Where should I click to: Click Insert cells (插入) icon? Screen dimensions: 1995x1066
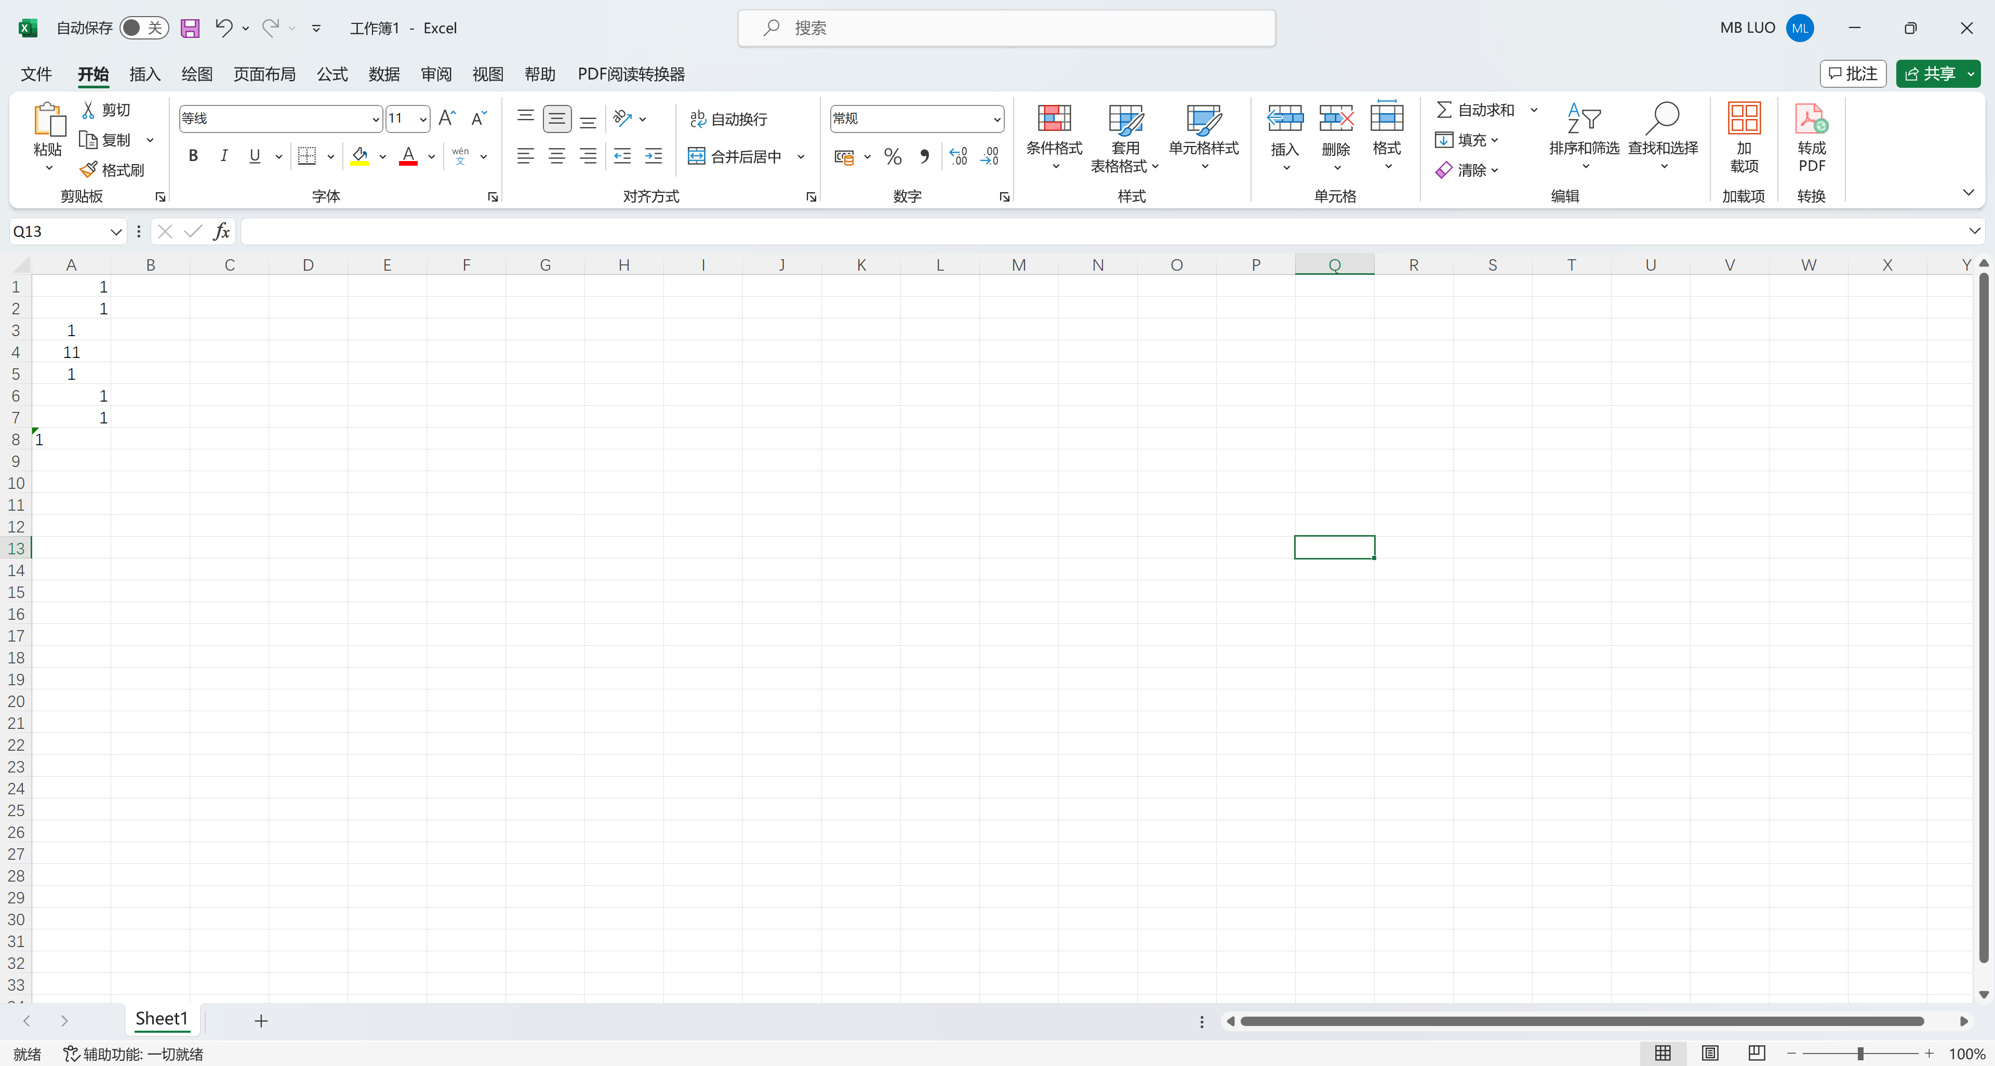pyautogui.click(x=1285, y=118)
